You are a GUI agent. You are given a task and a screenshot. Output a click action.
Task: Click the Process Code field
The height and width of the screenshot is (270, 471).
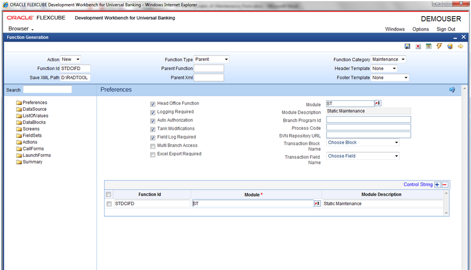pos(369,127)
